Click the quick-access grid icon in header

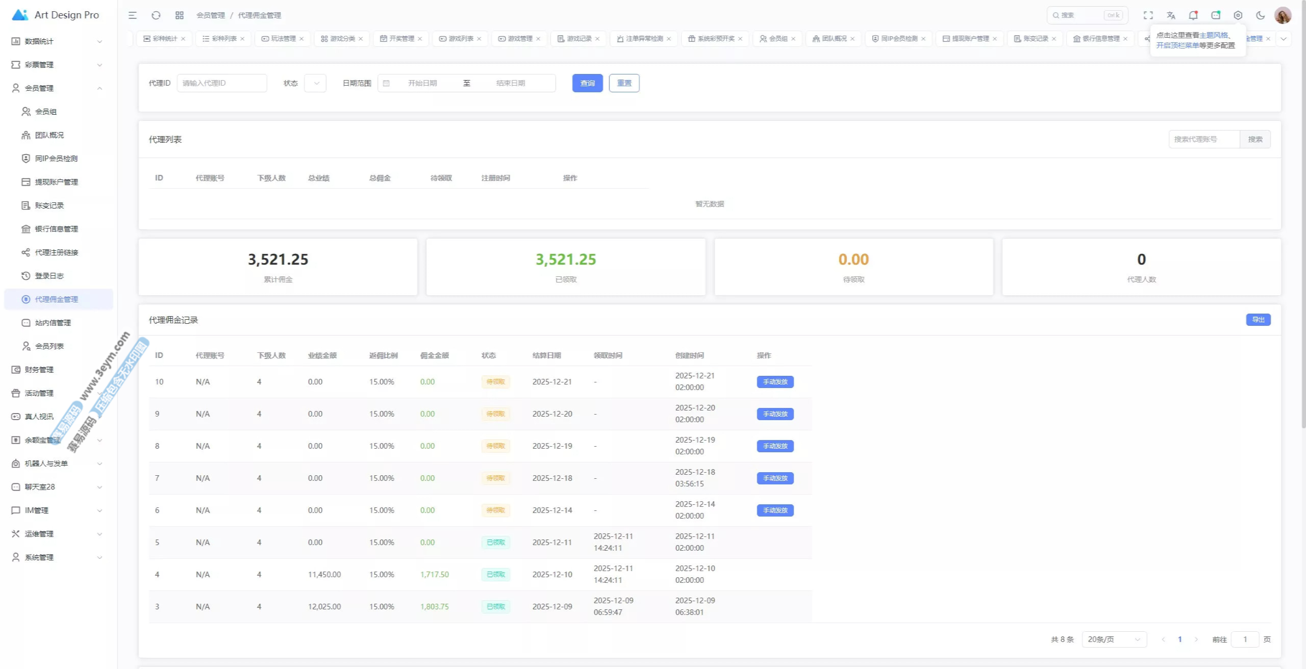179,15
